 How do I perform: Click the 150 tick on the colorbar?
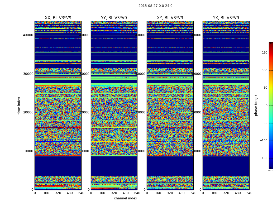tap(264, 52)
